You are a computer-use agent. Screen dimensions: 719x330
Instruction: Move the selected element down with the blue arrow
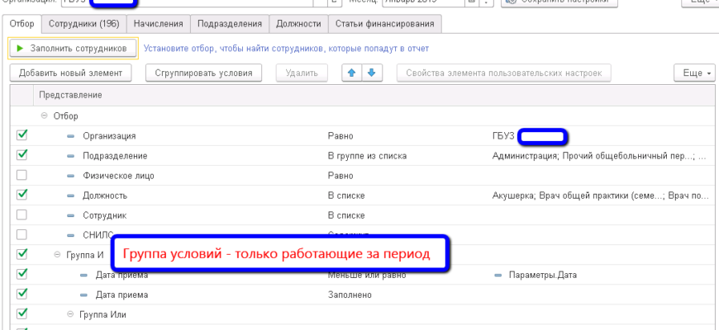[x=372, y=73]
